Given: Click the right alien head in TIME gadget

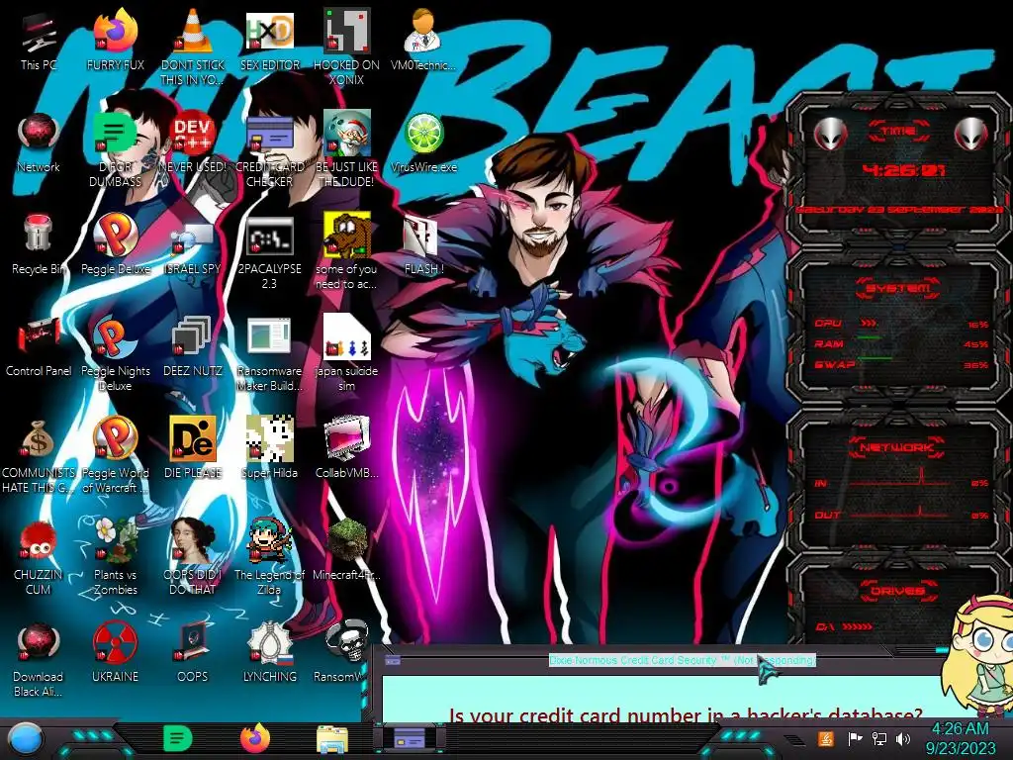Looking at the screenshot, I should click(x=971, y=135).
